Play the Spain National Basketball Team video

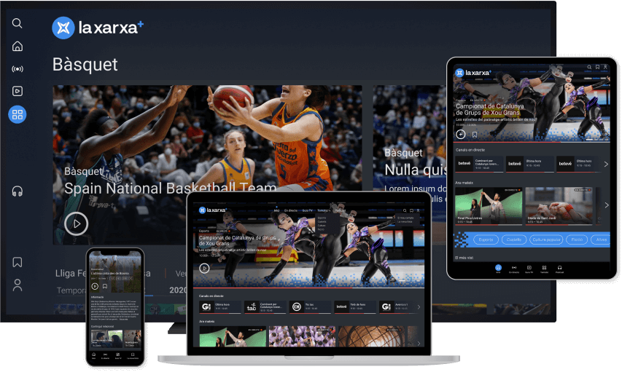click(x=76, y=223)
